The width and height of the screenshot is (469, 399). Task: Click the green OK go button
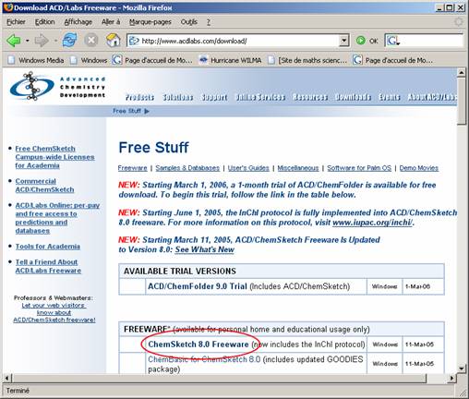click(367, 41)
